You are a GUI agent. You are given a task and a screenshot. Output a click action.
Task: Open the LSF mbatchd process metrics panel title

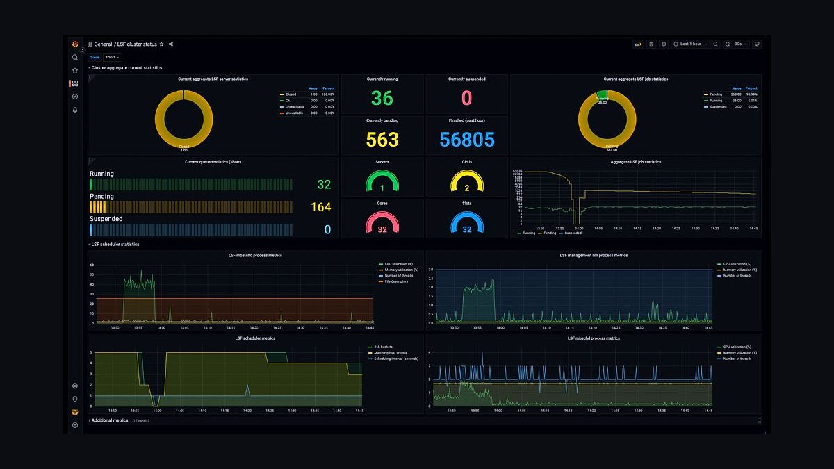coord(255,255)
